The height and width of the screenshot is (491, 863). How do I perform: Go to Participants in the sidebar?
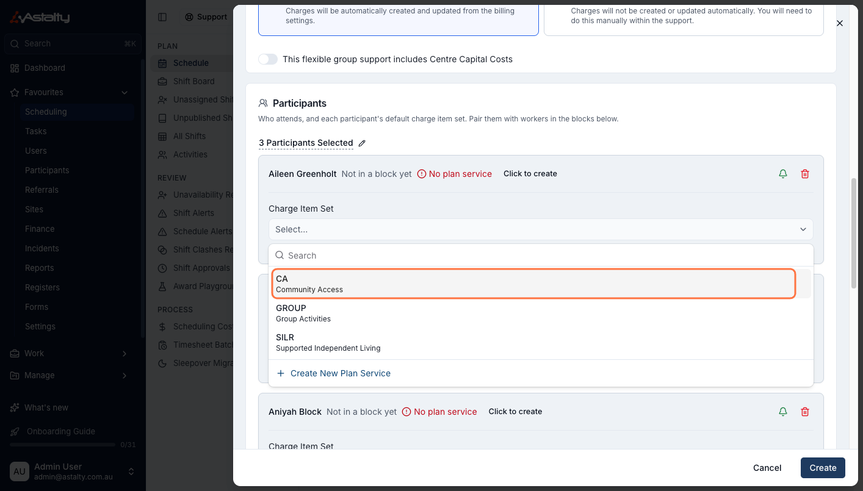(47, 170)
